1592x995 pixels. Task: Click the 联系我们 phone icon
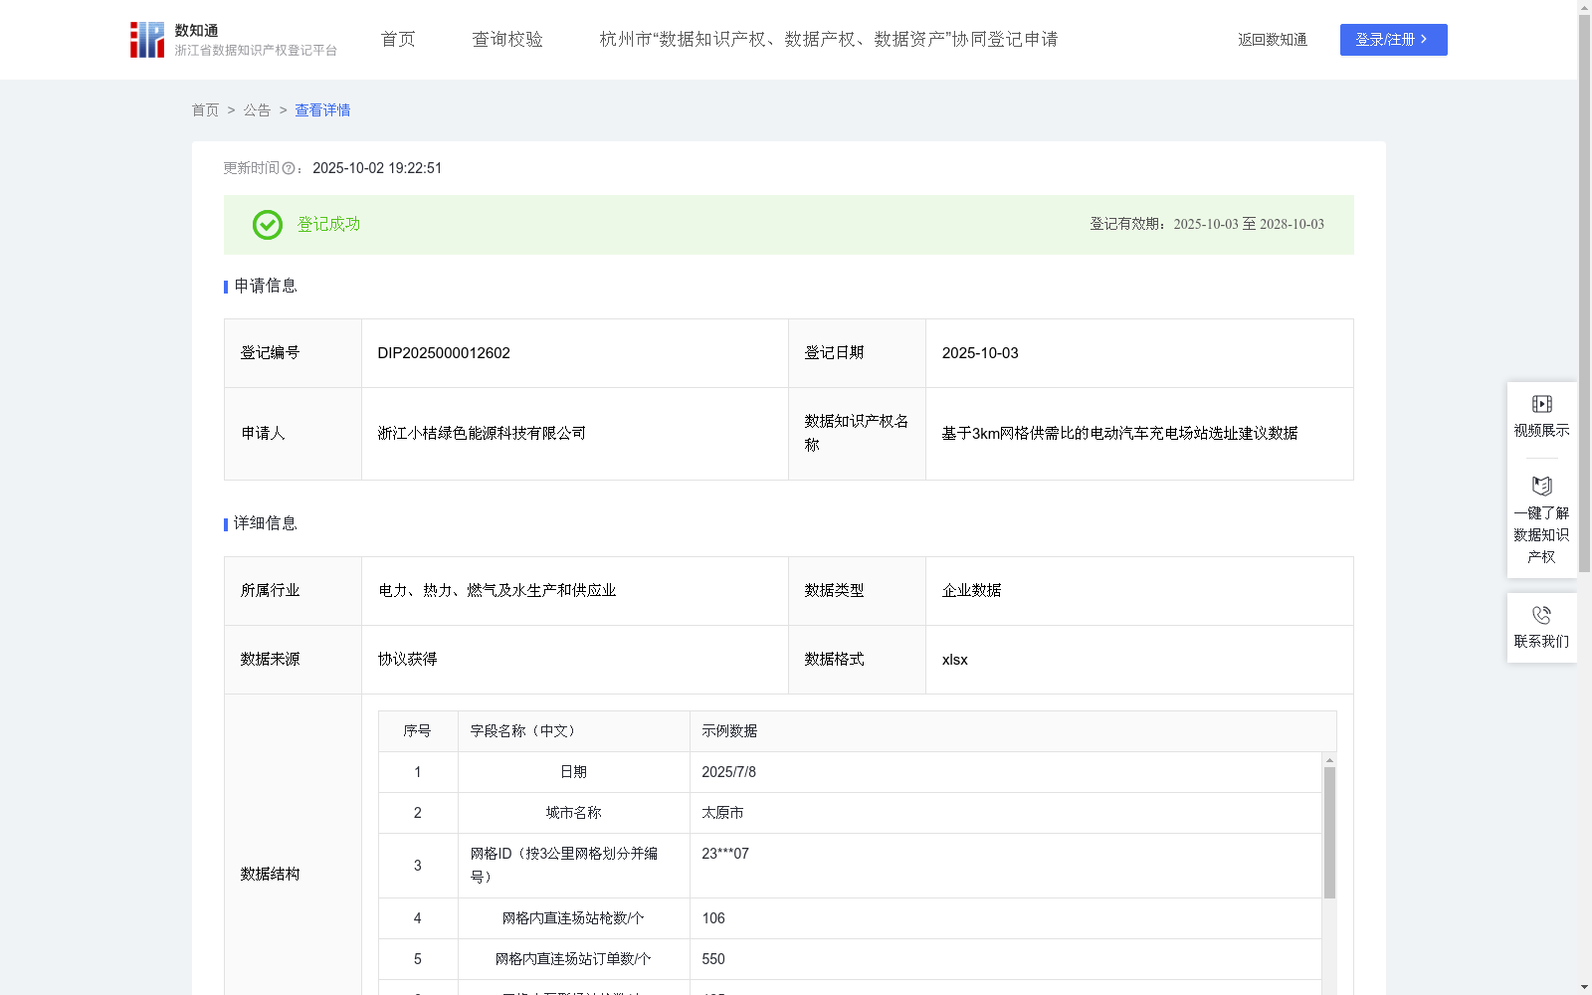(1541, 615)
